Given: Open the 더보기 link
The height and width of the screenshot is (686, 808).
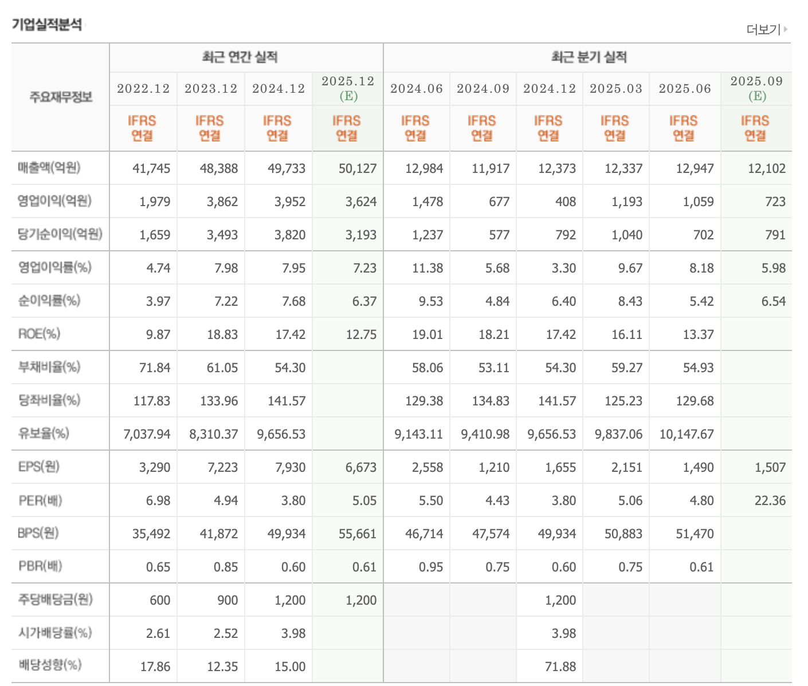Looking at the screenshot, I should 763,29.
